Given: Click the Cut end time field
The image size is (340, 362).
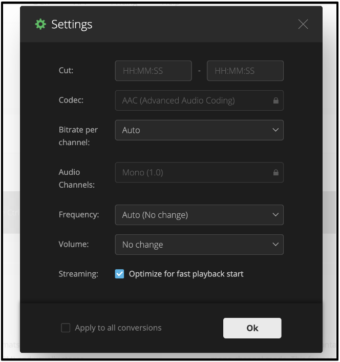Looking at the screenshot, I should (x=245, y=71).
